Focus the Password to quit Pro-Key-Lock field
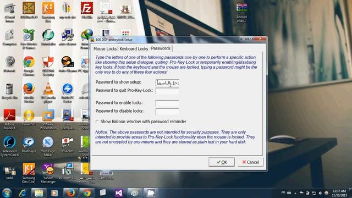The width and height of the screenshot is (352, 198). pyautogui.click(x=167, y=91)
